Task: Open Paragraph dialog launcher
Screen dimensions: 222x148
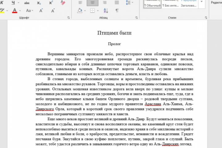Action: click(x=137, y=18)
